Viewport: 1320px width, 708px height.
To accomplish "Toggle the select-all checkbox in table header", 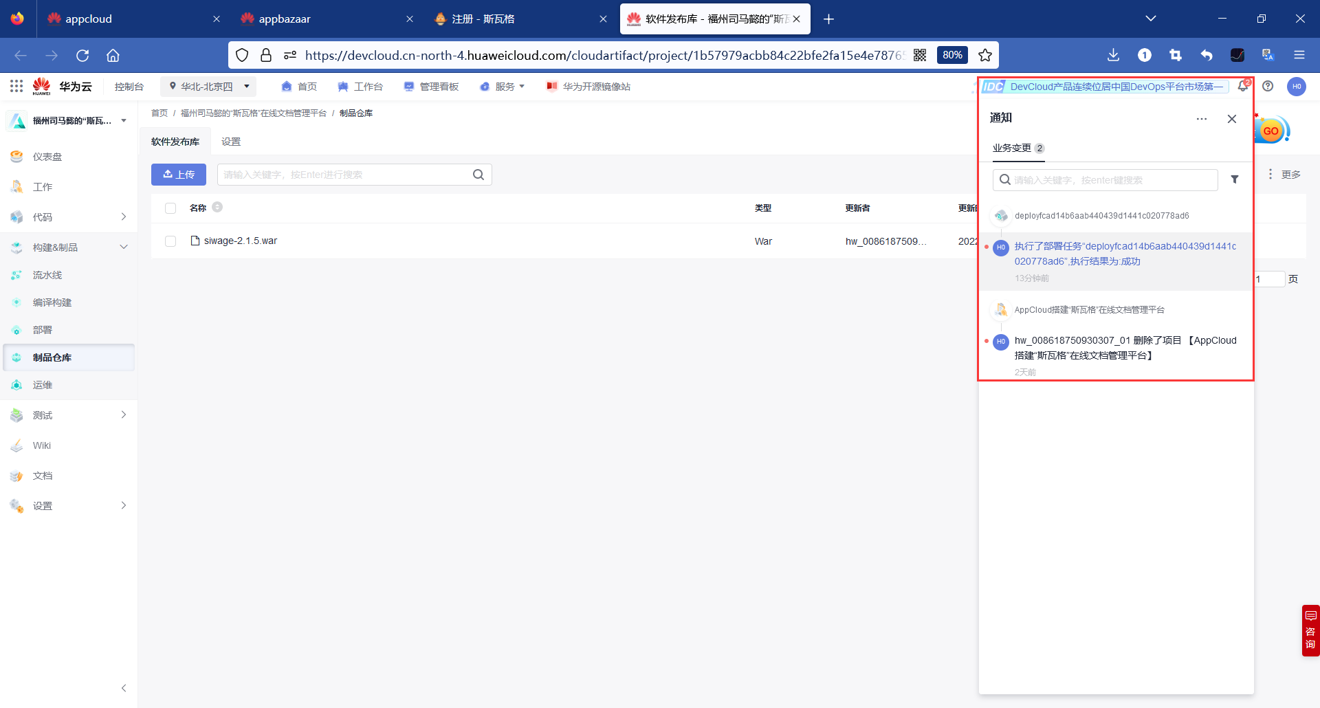I will pos(170,208).
